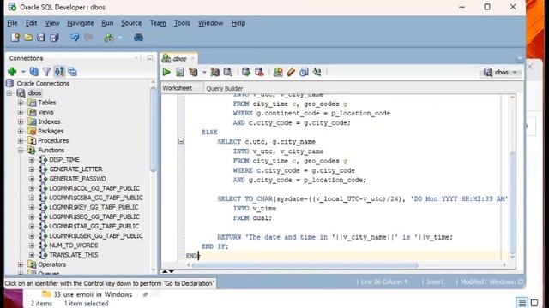Viewport: 549px width, 308px height.
Task: Select the dbos worksheet tab
Action: (179, 59)
